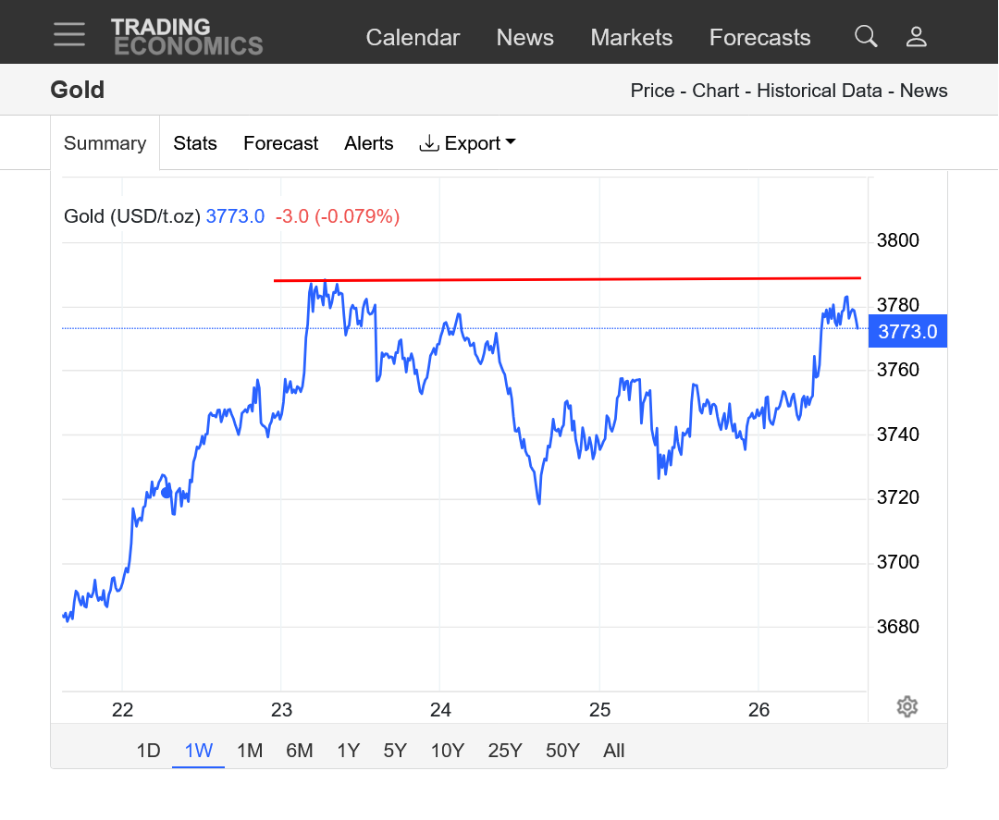Set chart range to 1Y
This screenshot has height=820, width=999.
point(348,751)
